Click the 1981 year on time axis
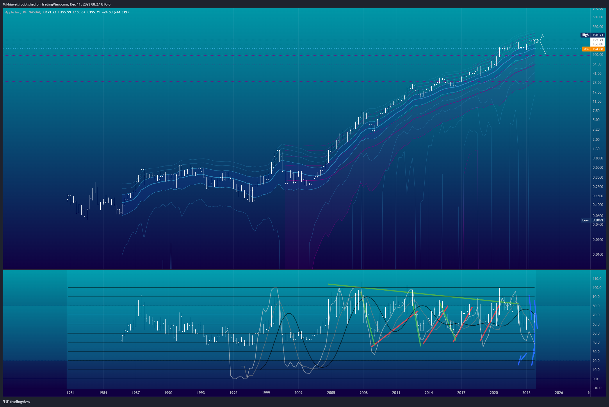609x407 pixels. pyautogui.click(x=71, y=393)
